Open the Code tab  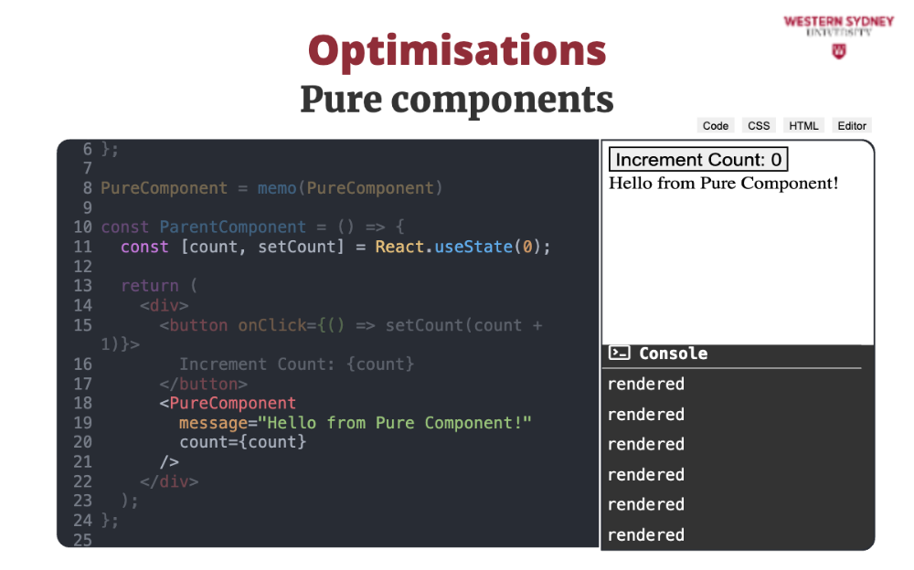716,126
